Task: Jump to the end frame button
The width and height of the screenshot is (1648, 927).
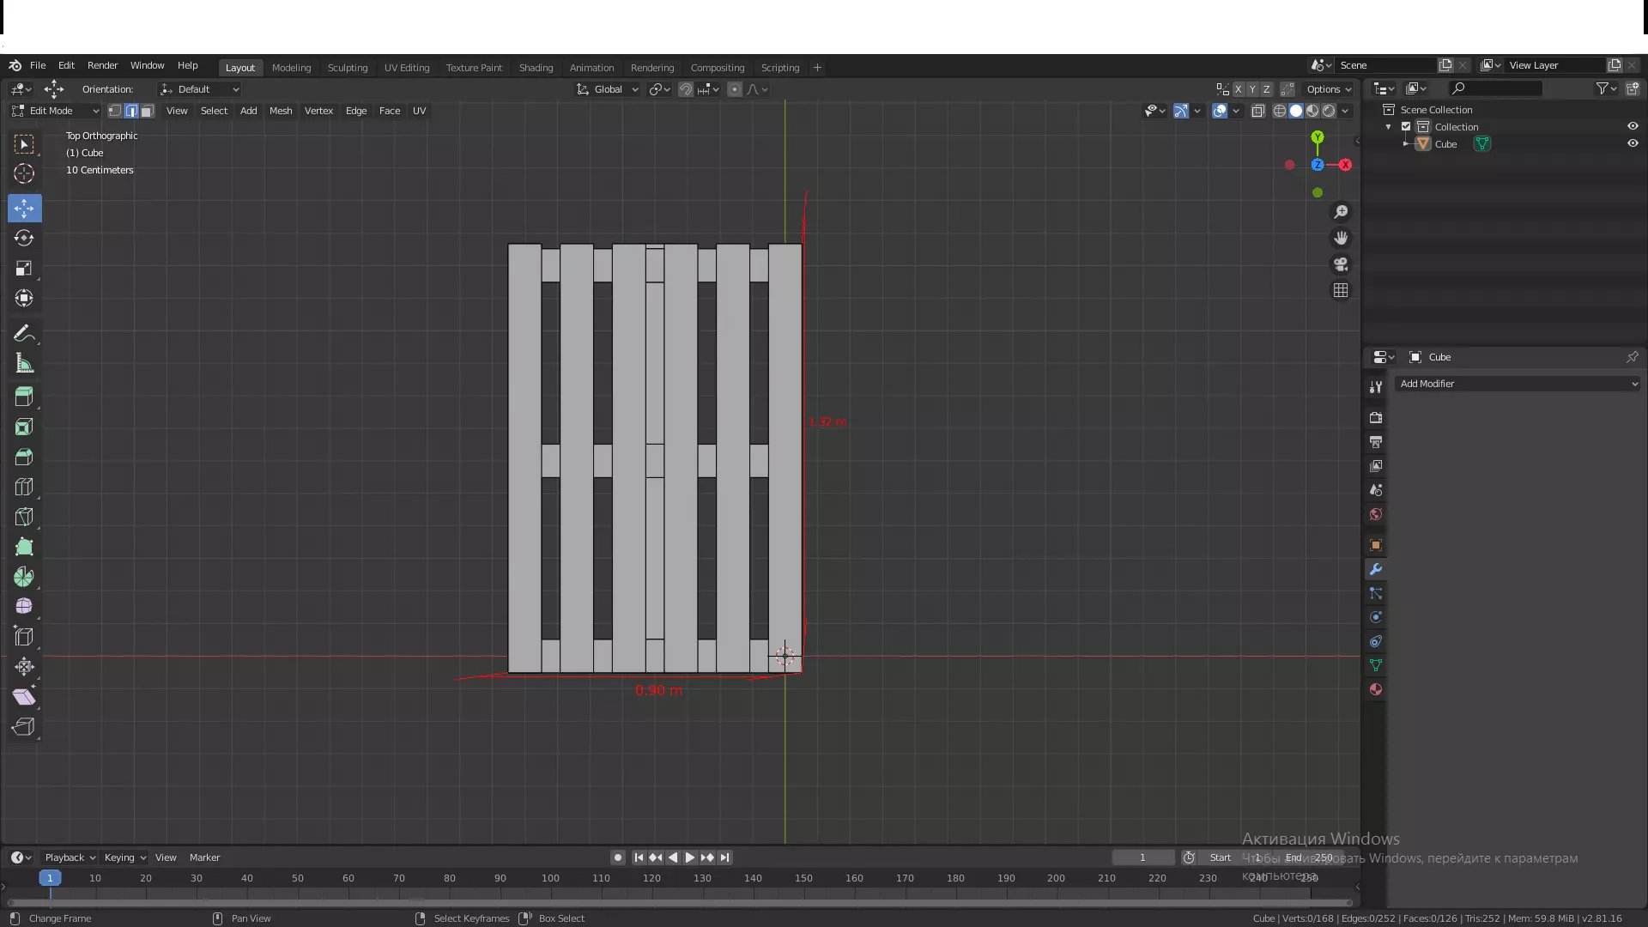Action: pos(724,857)
